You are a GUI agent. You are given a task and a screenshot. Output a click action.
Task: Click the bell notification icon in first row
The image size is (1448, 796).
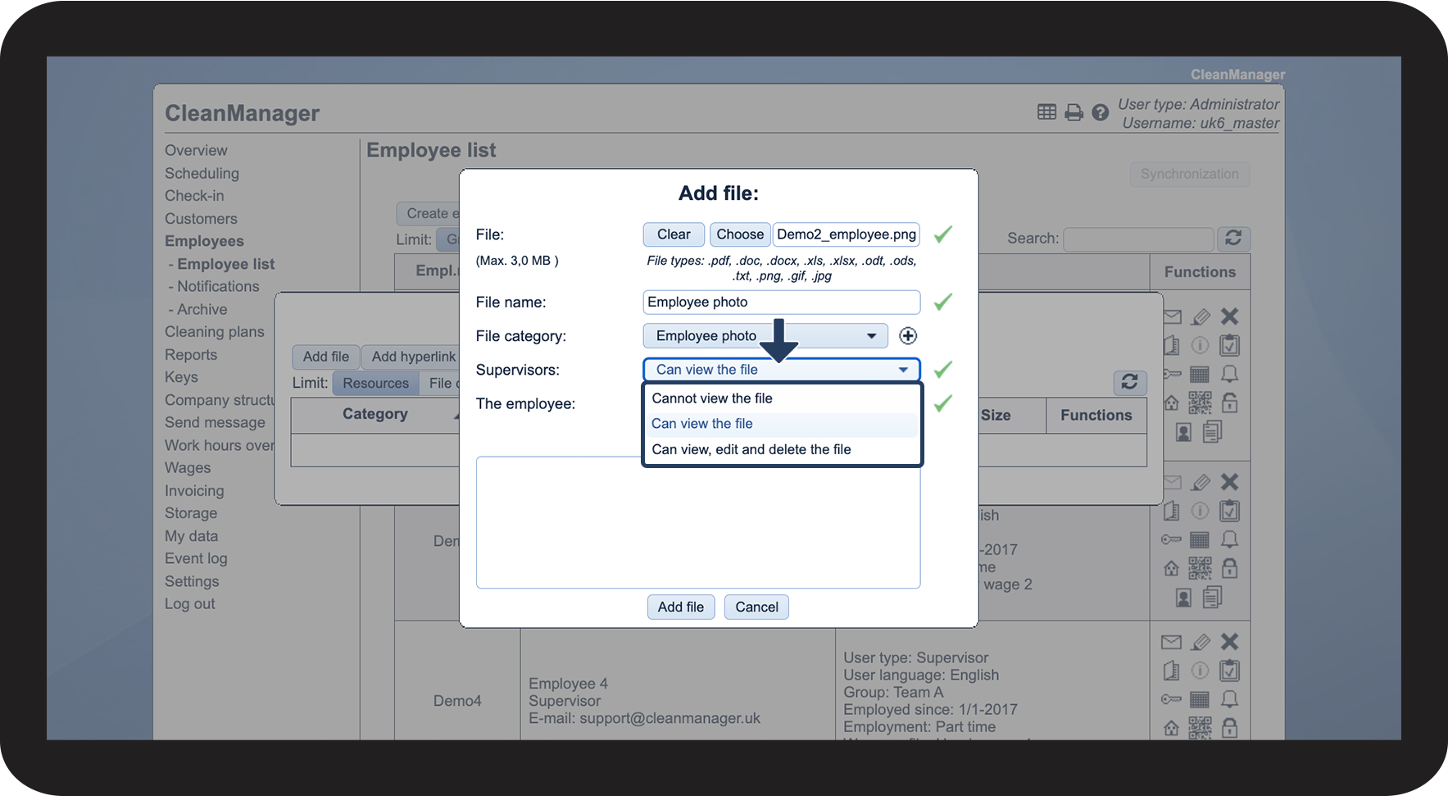[1229, 374]
